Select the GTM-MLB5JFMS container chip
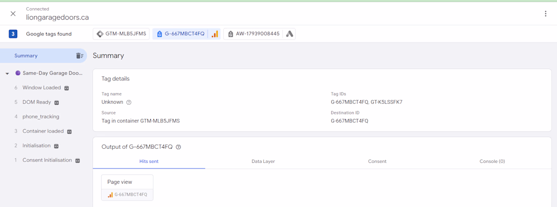 [121, 34]
